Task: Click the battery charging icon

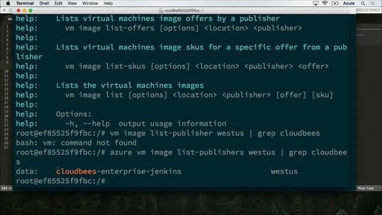Action: (335, 3)
